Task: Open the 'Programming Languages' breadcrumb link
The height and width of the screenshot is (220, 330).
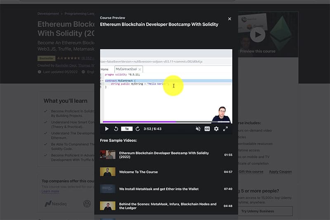Action: [79, 14]
